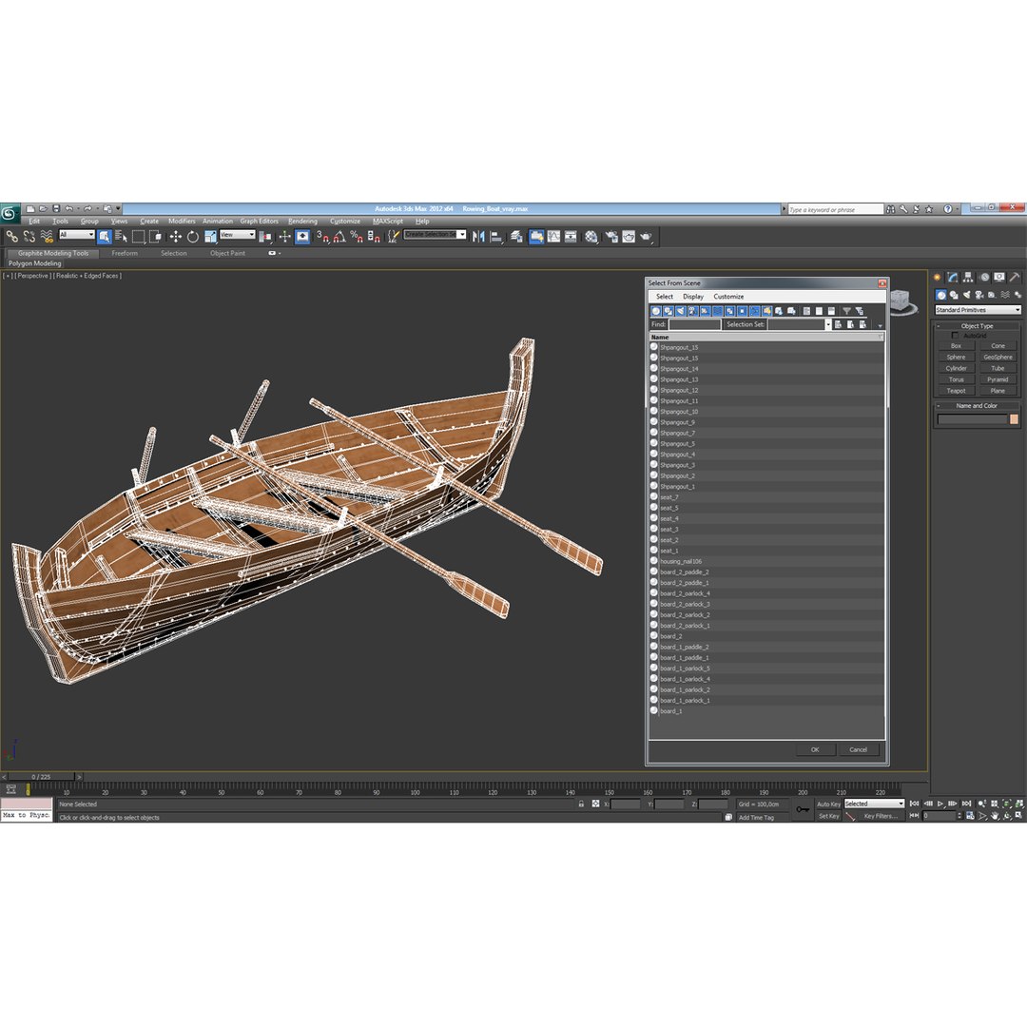Open the Modifiers menu
1027x1027 pixels.
click(182, 222)
